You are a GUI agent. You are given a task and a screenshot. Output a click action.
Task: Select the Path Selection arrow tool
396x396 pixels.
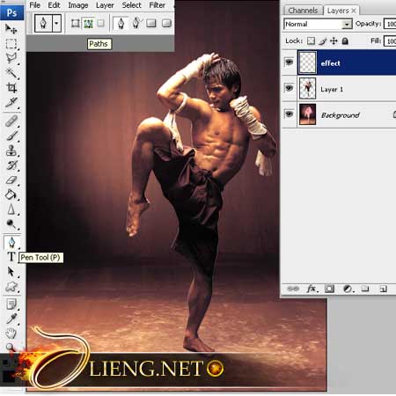point(11,272)
